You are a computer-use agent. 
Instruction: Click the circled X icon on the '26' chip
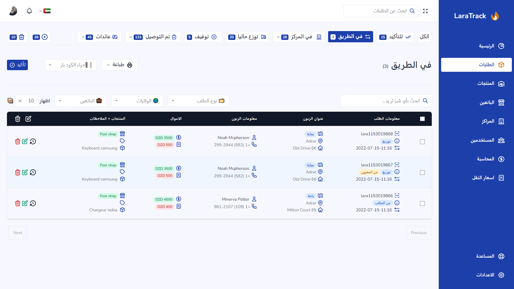click(x=44, y=37)
